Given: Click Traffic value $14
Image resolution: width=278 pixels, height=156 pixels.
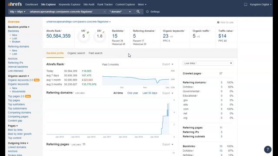Looking at the screenshot, I should [x=222, y=36].
